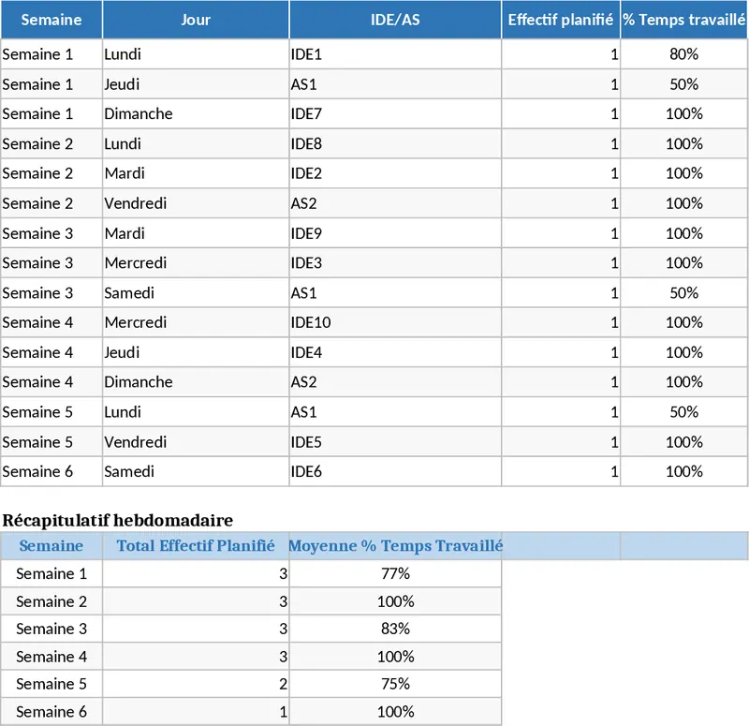Click the IDE6 cell

pyautogui.click(x=395, y=472)
